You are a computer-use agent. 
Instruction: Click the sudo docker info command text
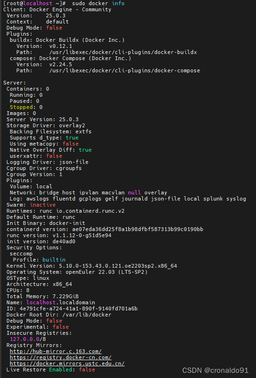point(98,3)
